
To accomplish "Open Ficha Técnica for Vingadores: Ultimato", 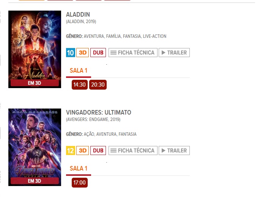I will [133, 150].
